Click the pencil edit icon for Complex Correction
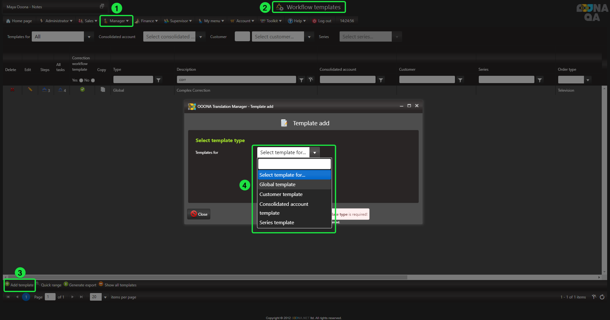The image size is (610, 320). point(30,90)
